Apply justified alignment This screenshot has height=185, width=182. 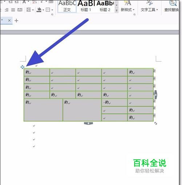click(x=13, y=10)
